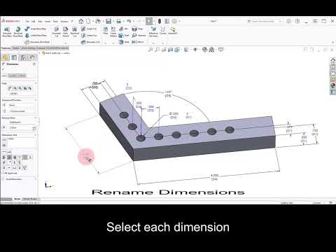Select the Swept Boss/Base tool
The width and height of the screenshot is (336, 252).
(x=36, y=29)
